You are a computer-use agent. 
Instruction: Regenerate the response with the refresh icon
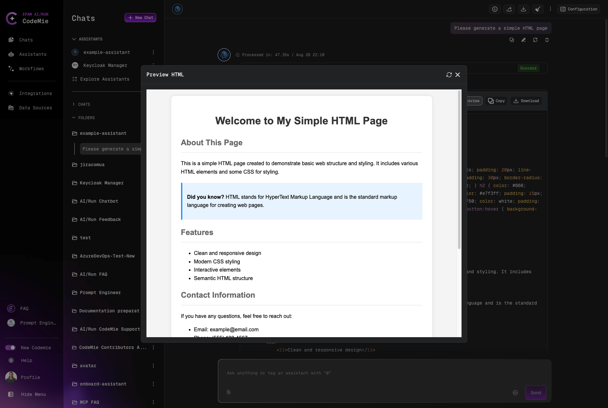[535, 40]
